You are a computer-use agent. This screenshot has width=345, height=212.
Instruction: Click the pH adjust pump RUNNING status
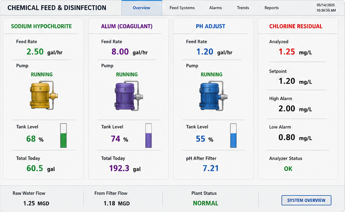point(211,75)
